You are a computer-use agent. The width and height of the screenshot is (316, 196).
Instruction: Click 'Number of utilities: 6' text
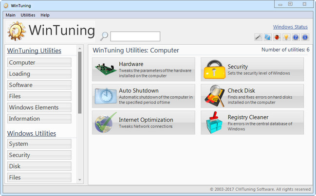[285, 50]
